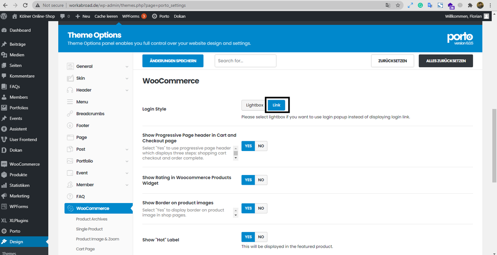The image size is (497, 255).
Task: Click the blue fullscreen arrows extension icon
Action: point(410,5)
